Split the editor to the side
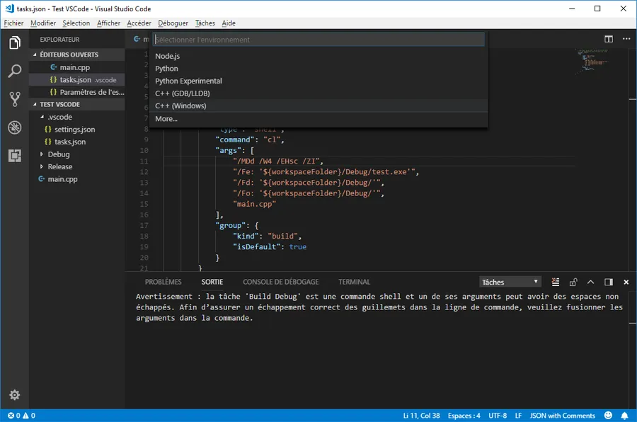Viewport: 637px width, 422px height. [609, 39]
